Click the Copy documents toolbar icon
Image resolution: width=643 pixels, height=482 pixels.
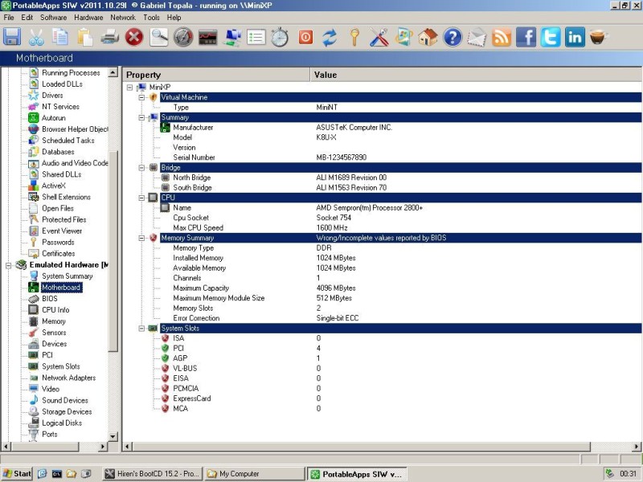coord(60,37)
